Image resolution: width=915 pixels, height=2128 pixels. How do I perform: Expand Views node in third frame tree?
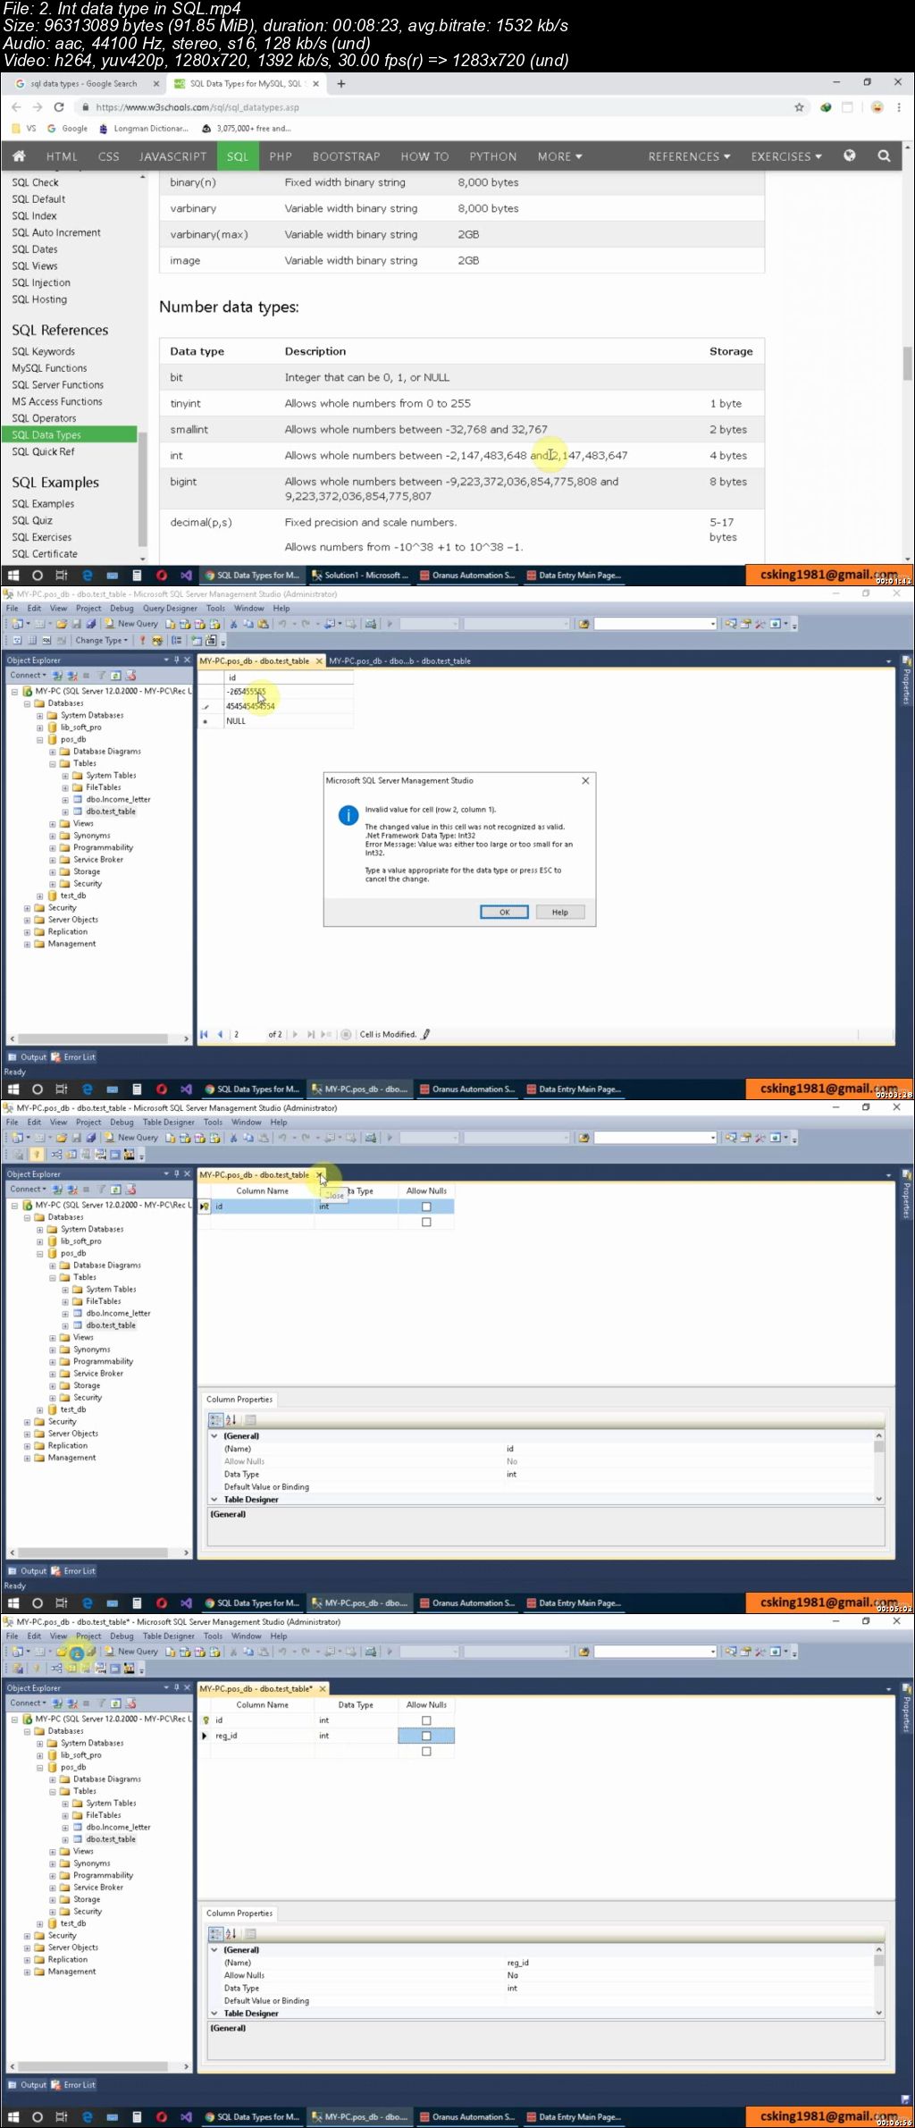coord(52,1337)
